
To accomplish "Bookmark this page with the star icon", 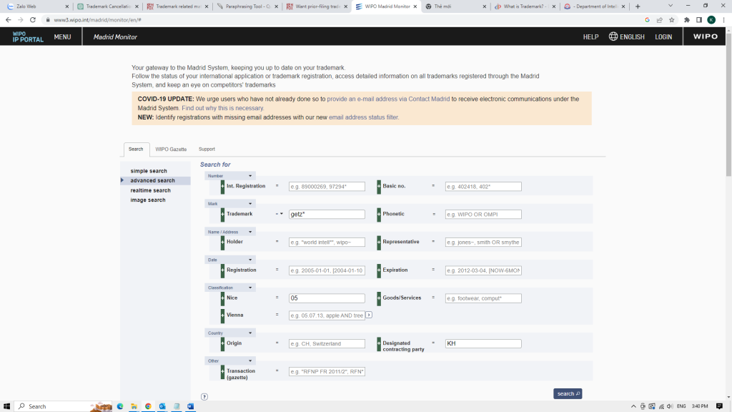I will 671,20.
